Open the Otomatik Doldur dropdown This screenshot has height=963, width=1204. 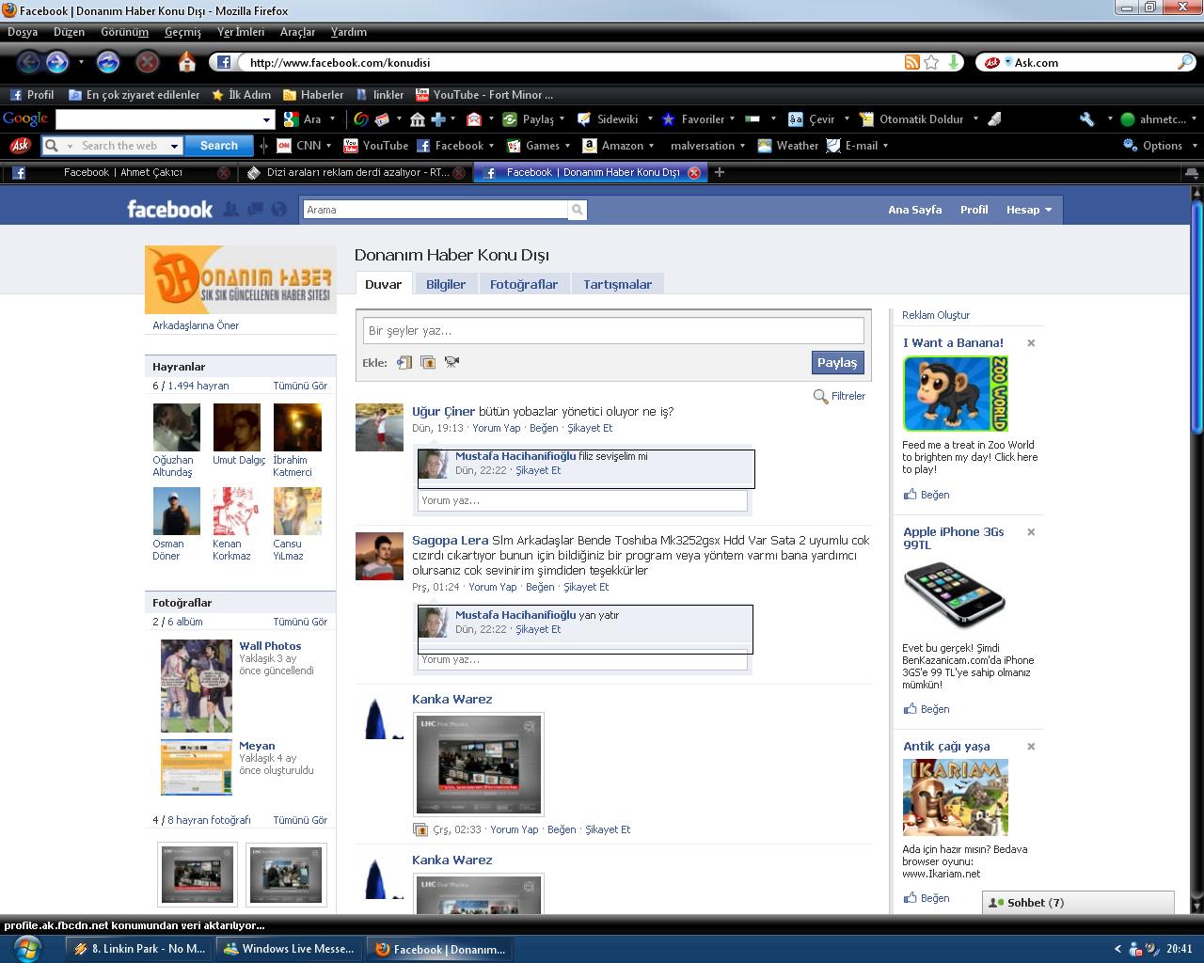point(920,119)
